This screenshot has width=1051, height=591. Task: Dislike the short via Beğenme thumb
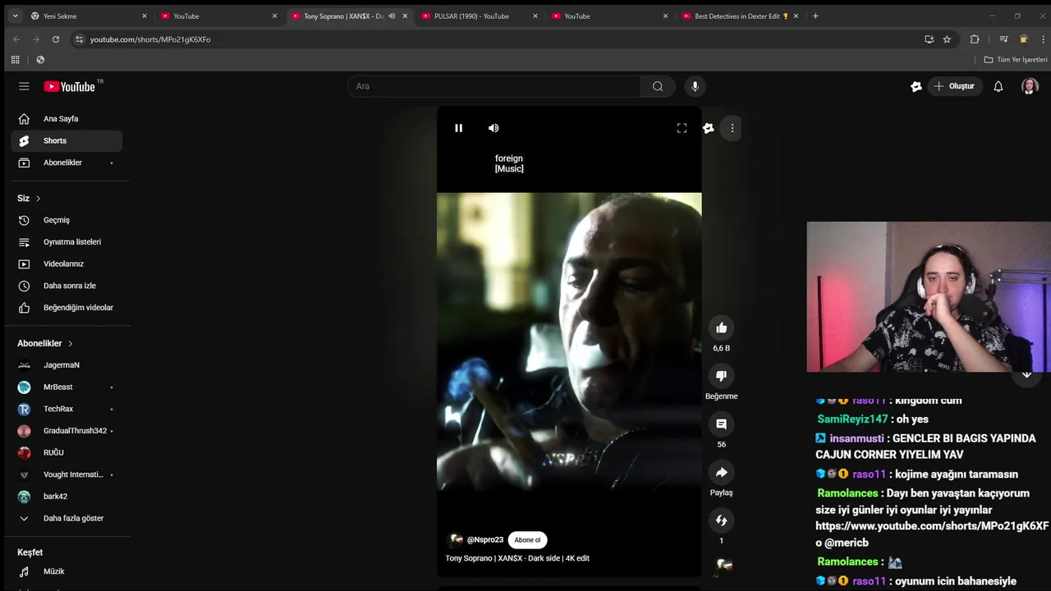pos(721,376)
